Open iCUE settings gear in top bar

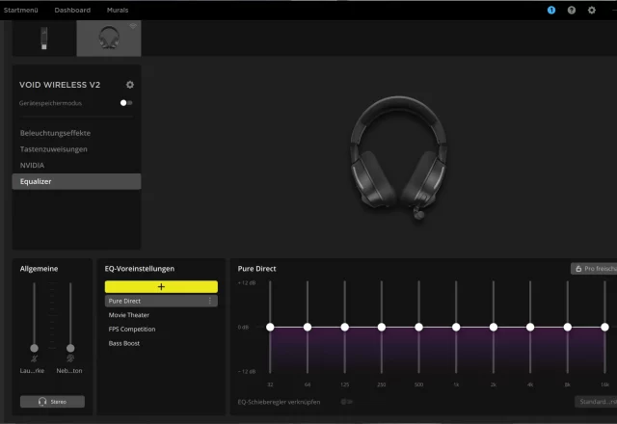[592, 10]
